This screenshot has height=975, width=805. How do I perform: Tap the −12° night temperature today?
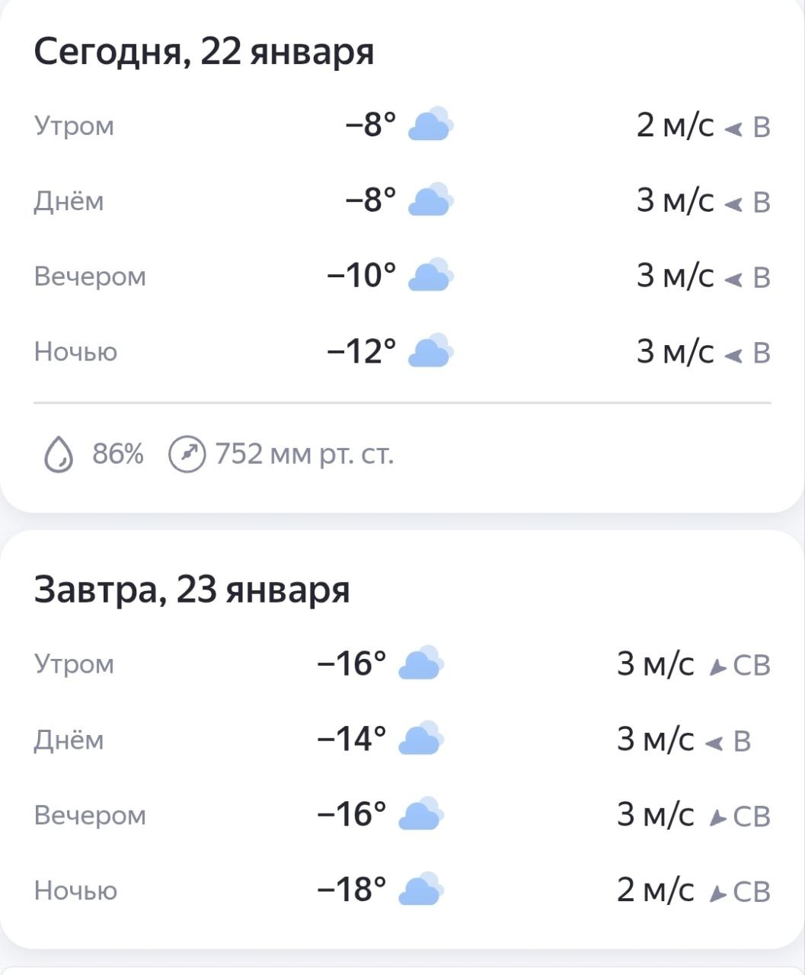[362, 351]
